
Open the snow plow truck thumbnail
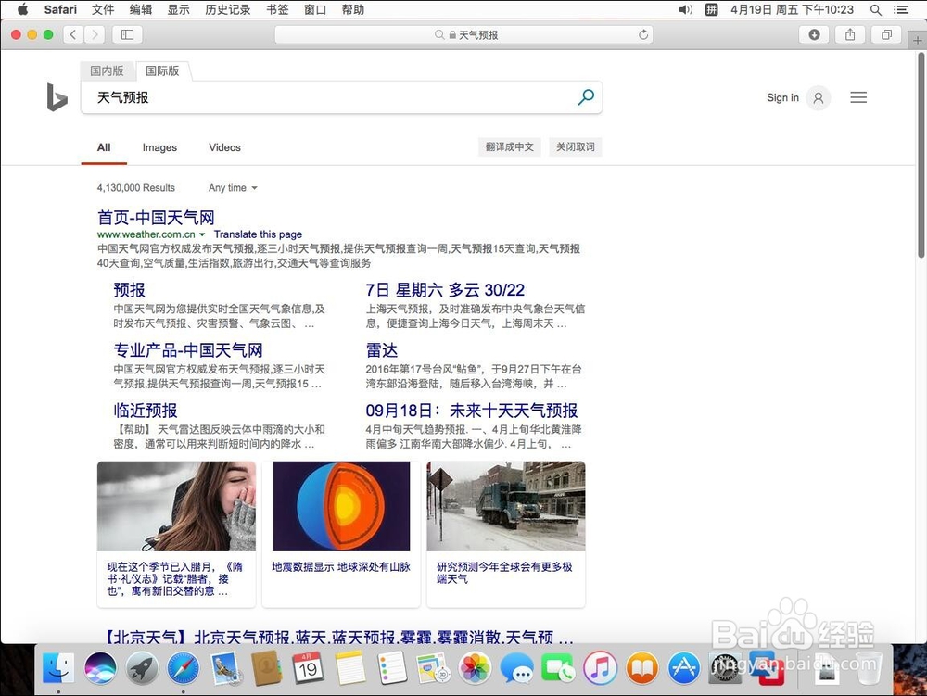click(506, 506)
